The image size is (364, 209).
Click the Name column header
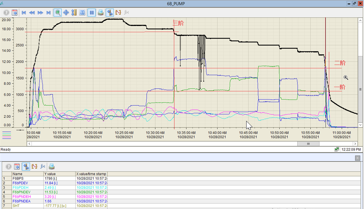pos(28,174)
